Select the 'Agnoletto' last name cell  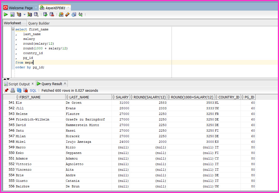click(89, 164)
